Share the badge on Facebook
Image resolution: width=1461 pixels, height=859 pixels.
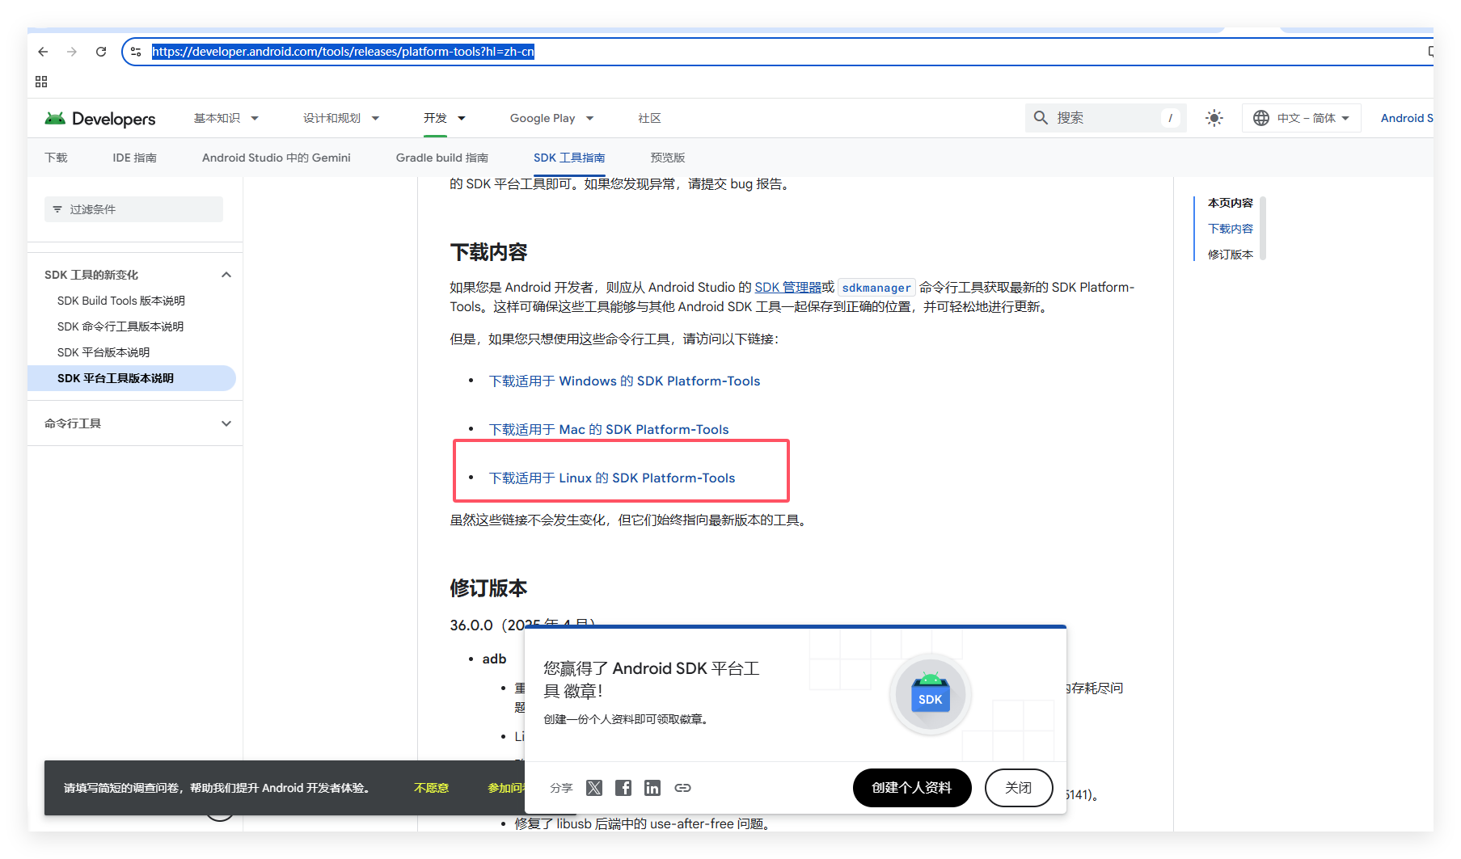623,788
